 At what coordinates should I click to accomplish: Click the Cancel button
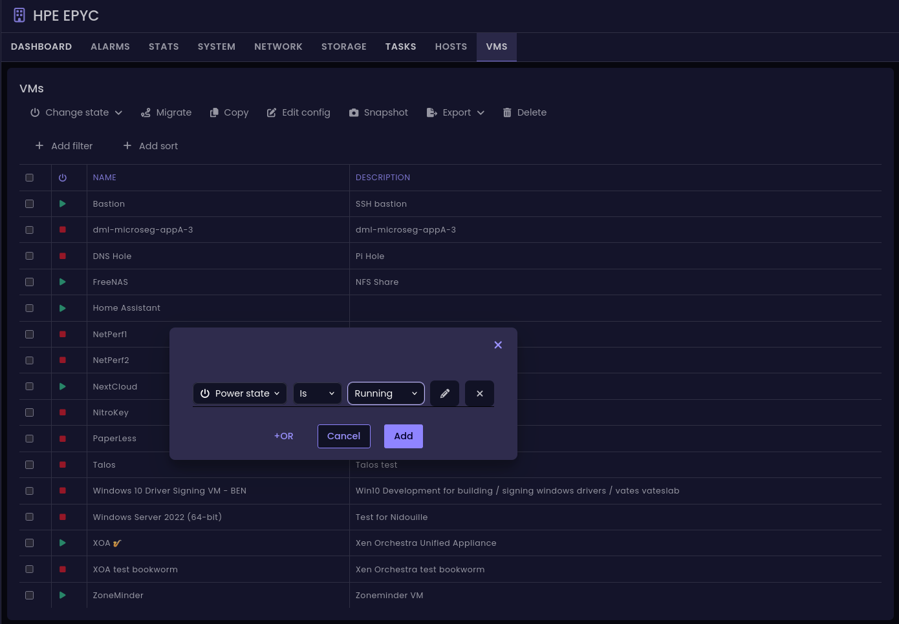[x=343, y=436]
